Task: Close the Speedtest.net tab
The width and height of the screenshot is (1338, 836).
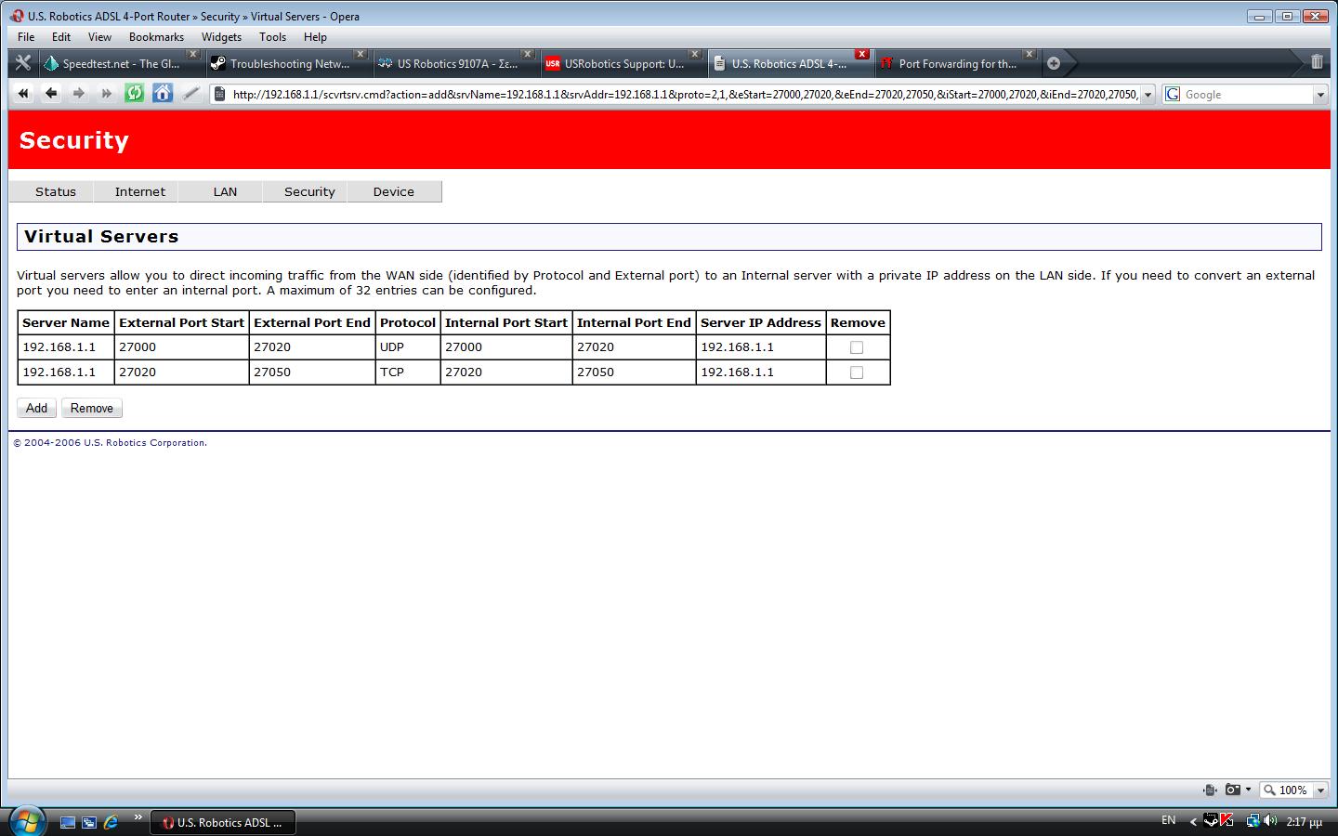Action: [193, 54]
